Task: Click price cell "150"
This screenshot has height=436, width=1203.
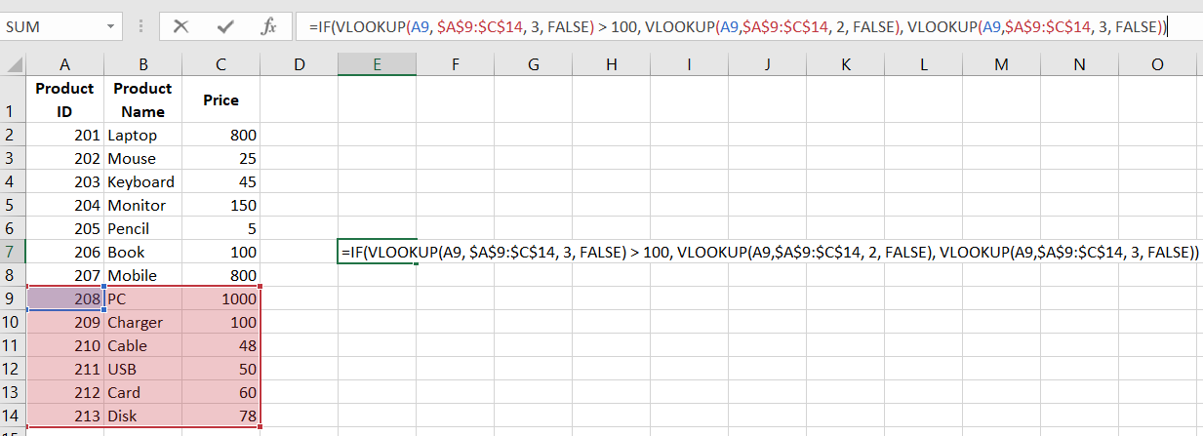Action: pyautogui.click(x=221, y=205)
